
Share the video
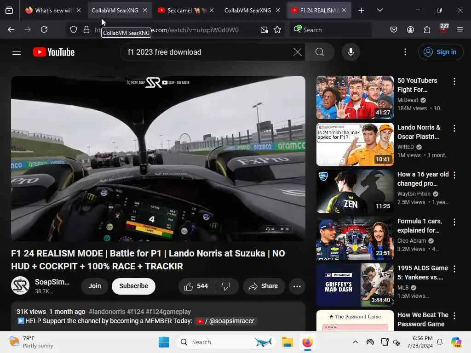click(x=264, y=286)
